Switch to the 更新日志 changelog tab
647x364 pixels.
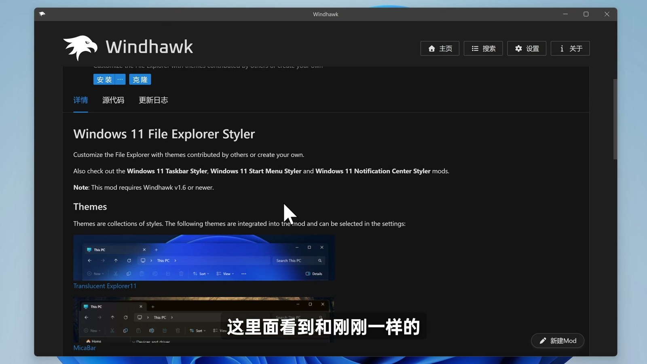click(x=153, y=100)
